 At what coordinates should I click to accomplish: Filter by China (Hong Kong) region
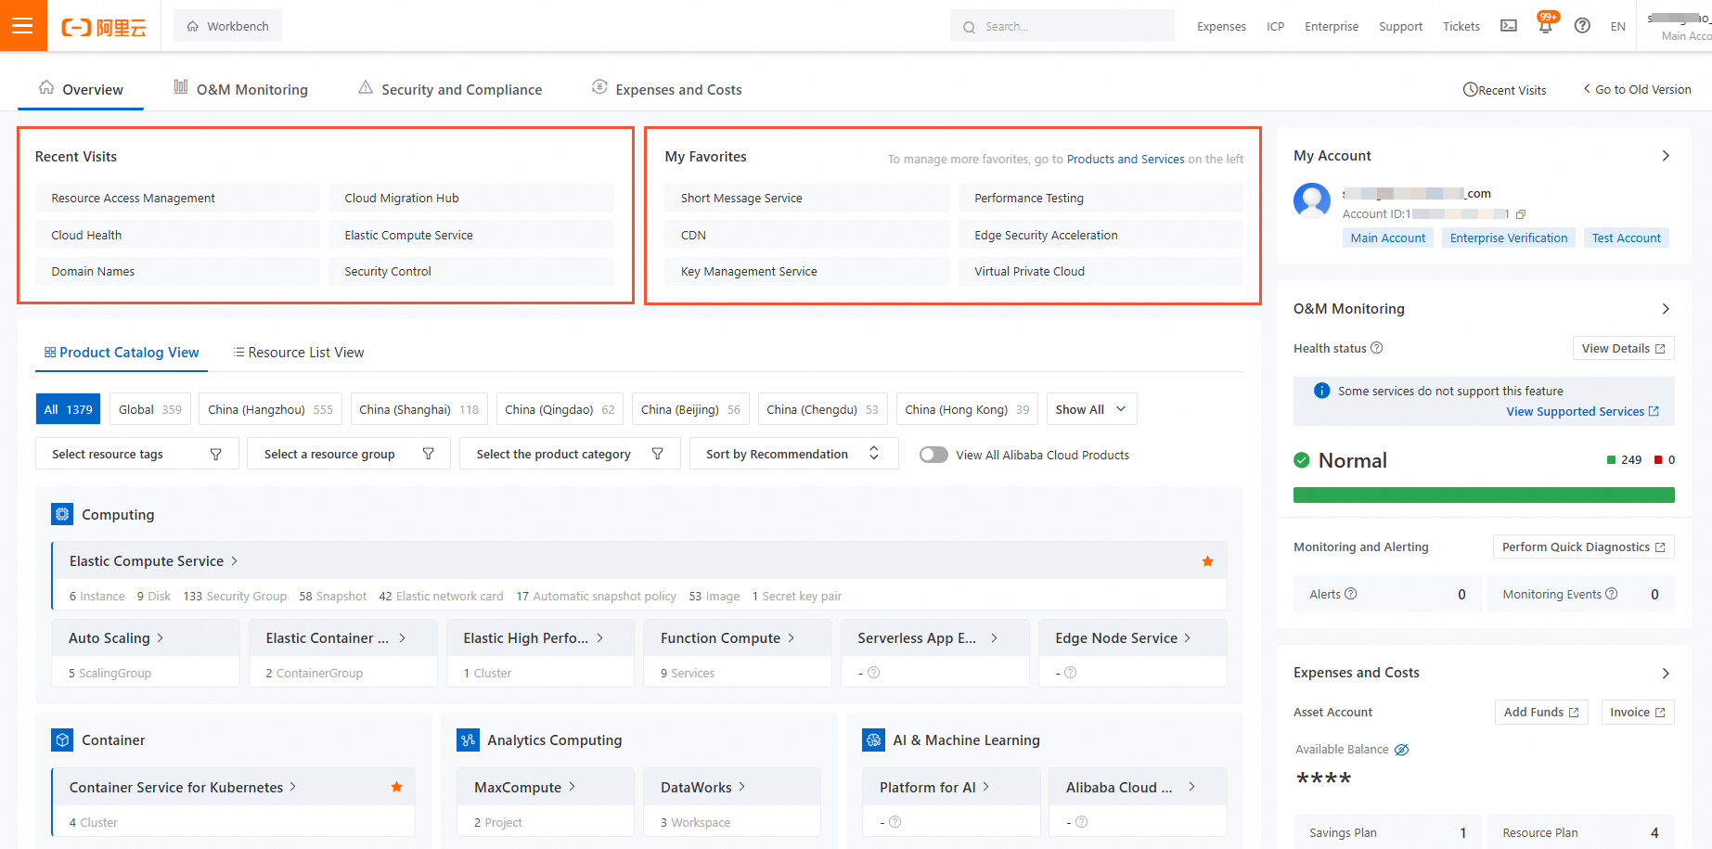[x=967, y=409]
